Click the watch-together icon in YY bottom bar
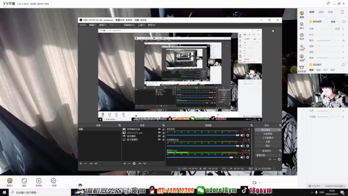The width and height of the screenshot is (348, 196). tap(53, 182)
